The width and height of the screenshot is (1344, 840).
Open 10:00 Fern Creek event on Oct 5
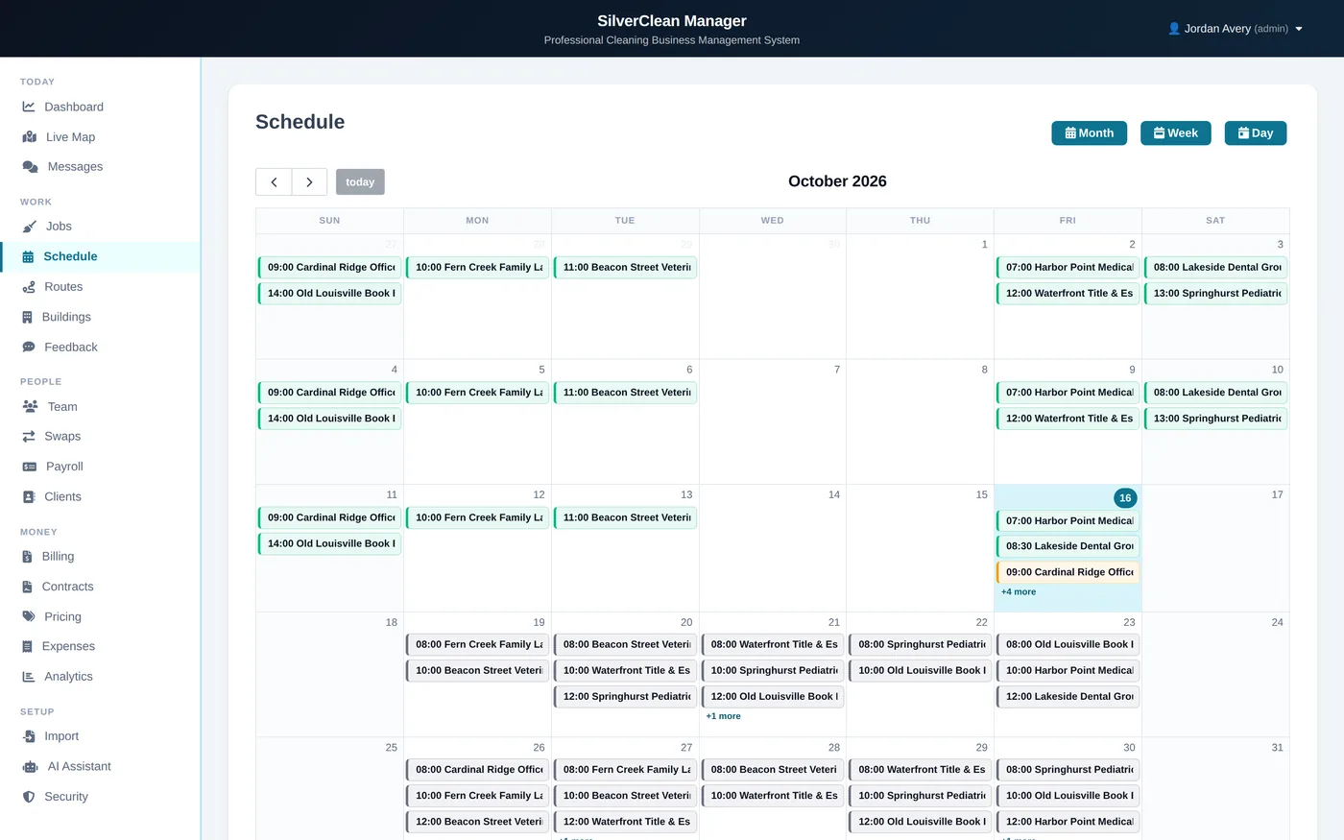tap(477, 393)
